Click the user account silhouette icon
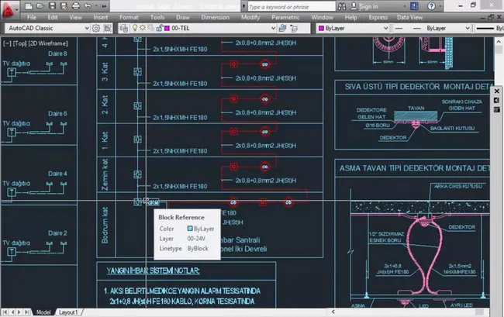This screenshot has width=504, height=317. (354, 6)
